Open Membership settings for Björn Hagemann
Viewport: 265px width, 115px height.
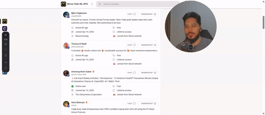[x=149, y=14]
